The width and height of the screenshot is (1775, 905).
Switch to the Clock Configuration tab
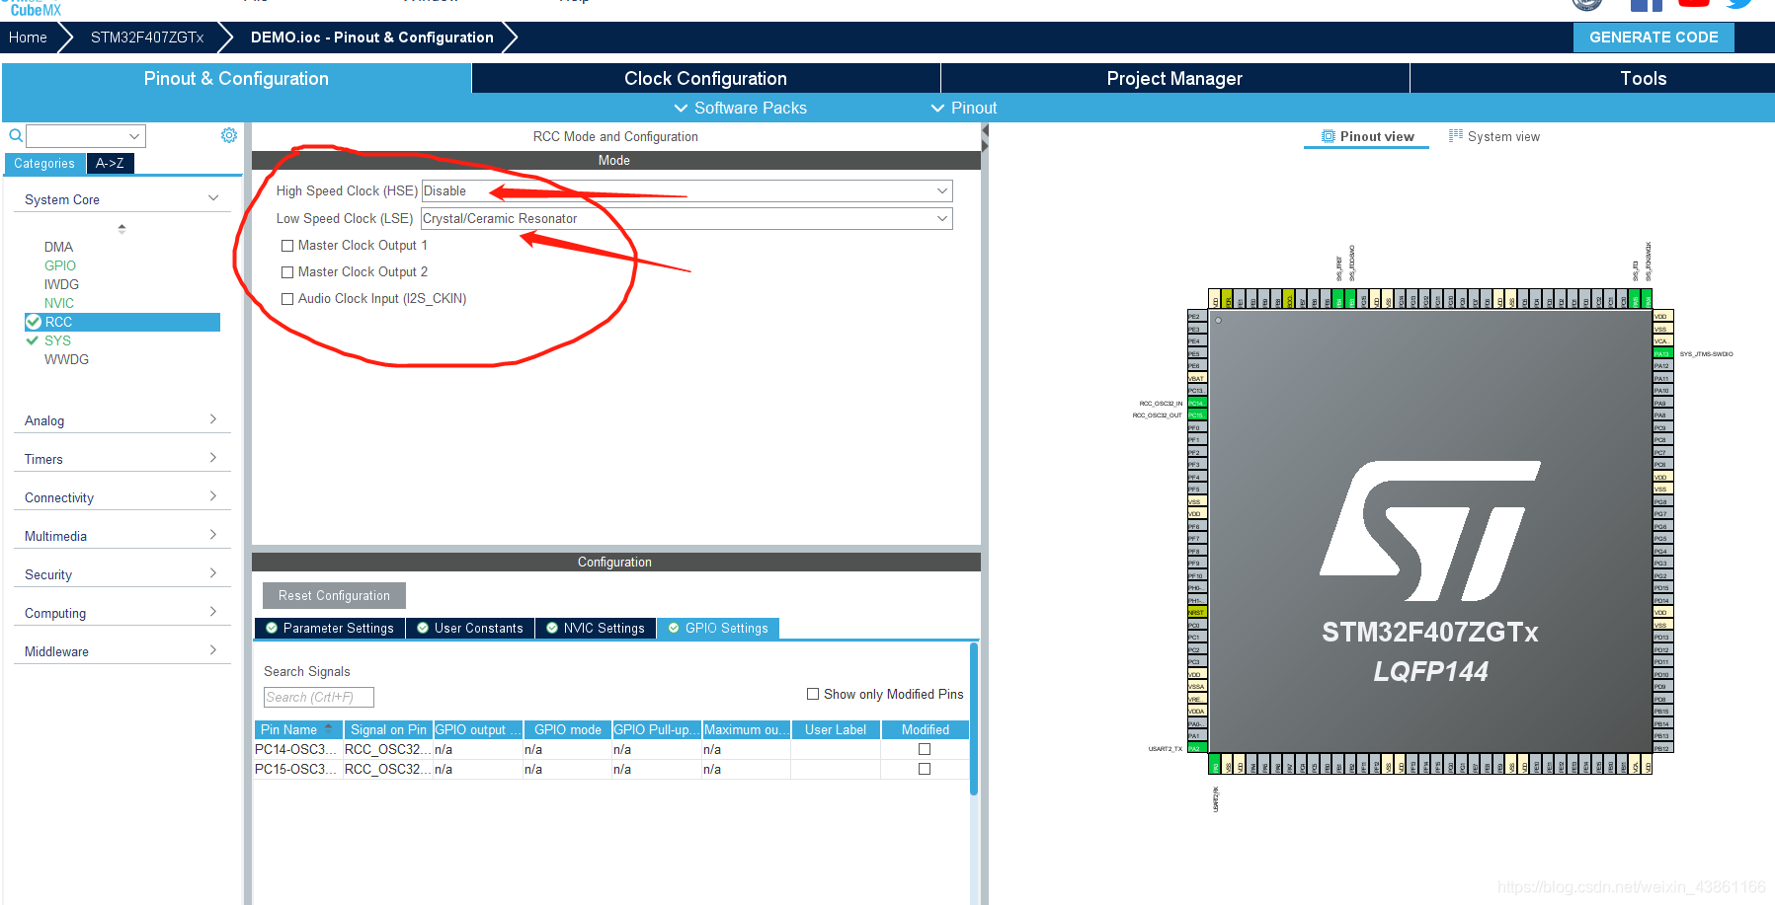(x=705, y=78)
